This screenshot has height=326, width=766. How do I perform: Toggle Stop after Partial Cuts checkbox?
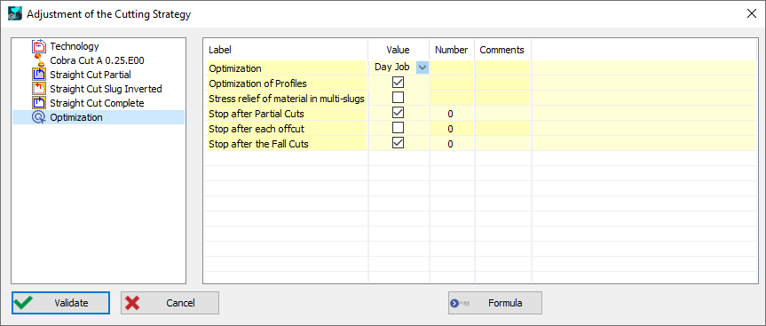point(399,114)
